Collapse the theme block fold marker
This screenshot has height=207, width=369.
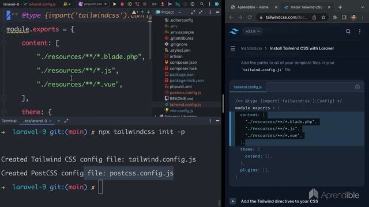pyautogui.click(x=4, y=112)
